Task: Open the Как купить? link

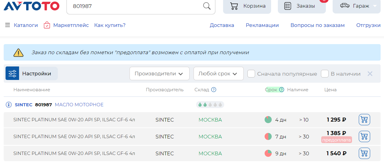Action: [x=110, y=25]
